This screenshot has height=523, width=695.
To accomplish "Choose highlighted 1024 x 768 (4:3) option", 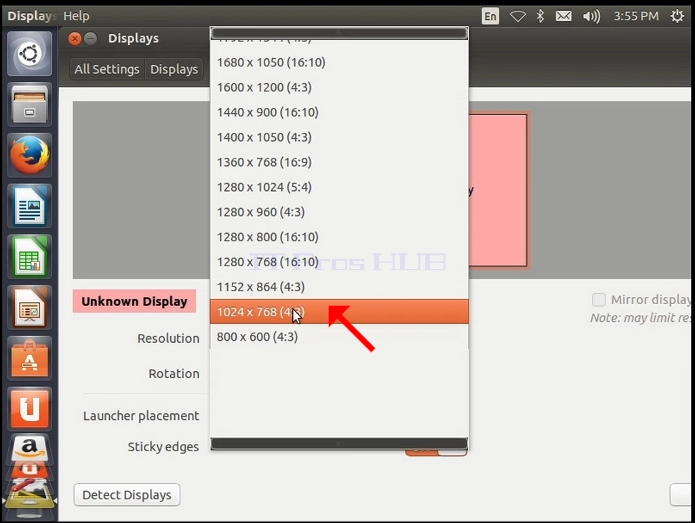I will 339,312.
